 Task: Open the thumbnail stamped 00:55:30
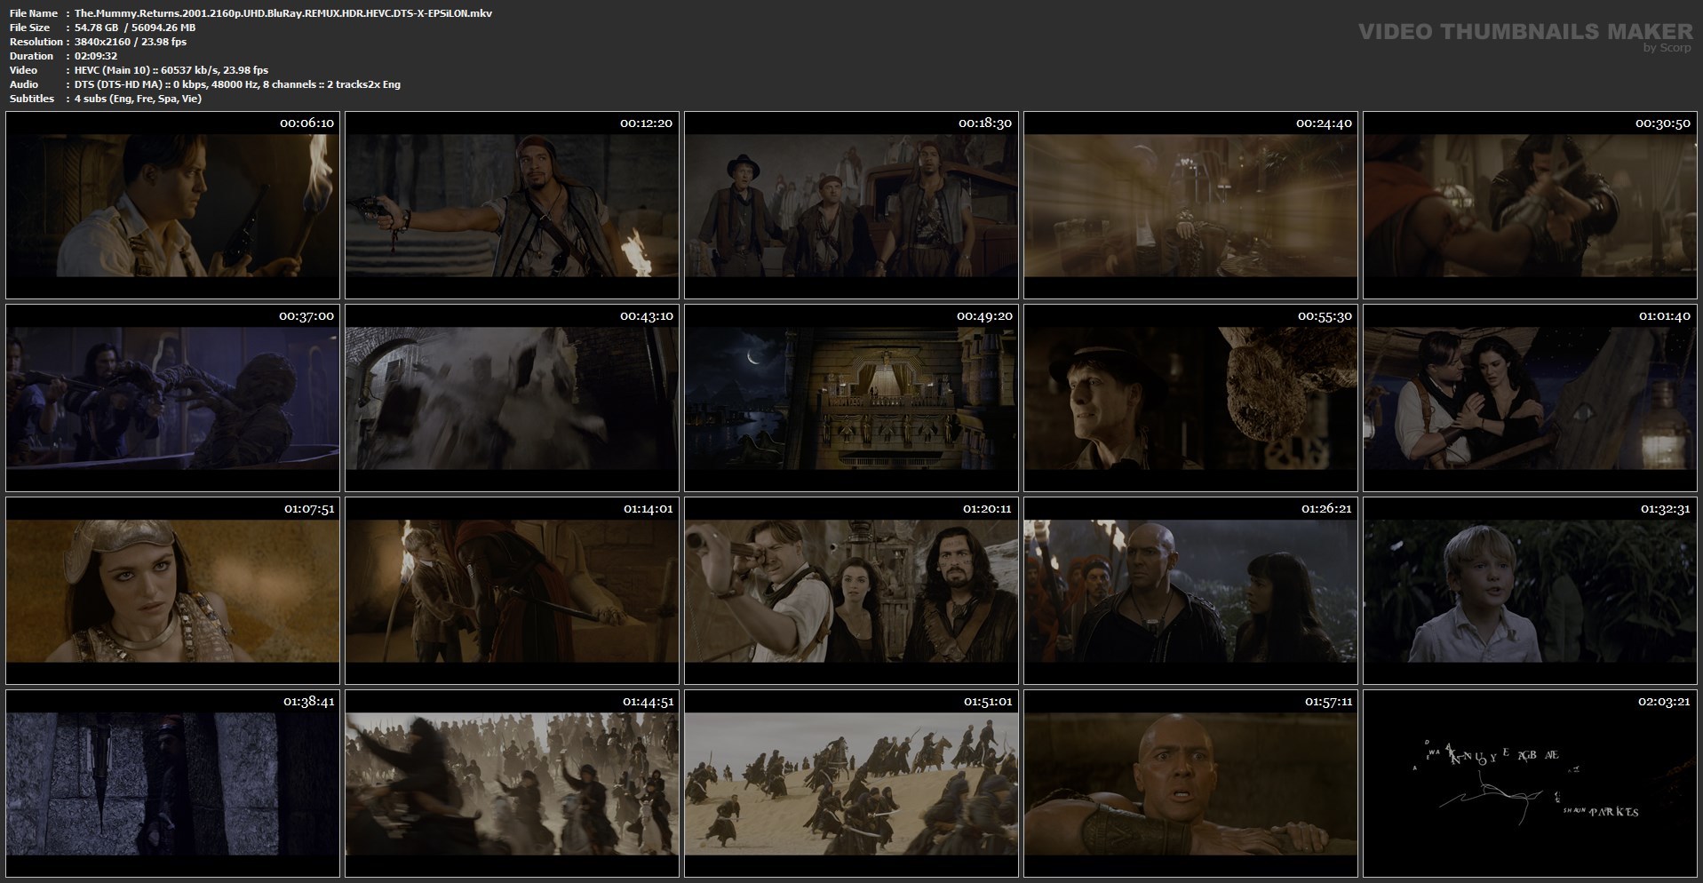pos(1190,398)
